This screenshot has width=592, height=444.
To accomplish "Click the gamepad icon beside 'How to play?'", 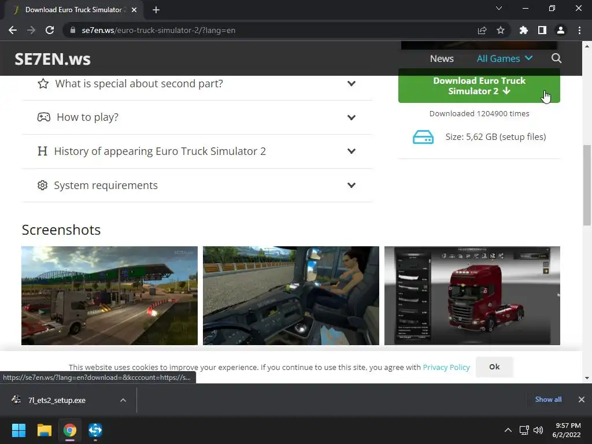I will click(44, 117).
